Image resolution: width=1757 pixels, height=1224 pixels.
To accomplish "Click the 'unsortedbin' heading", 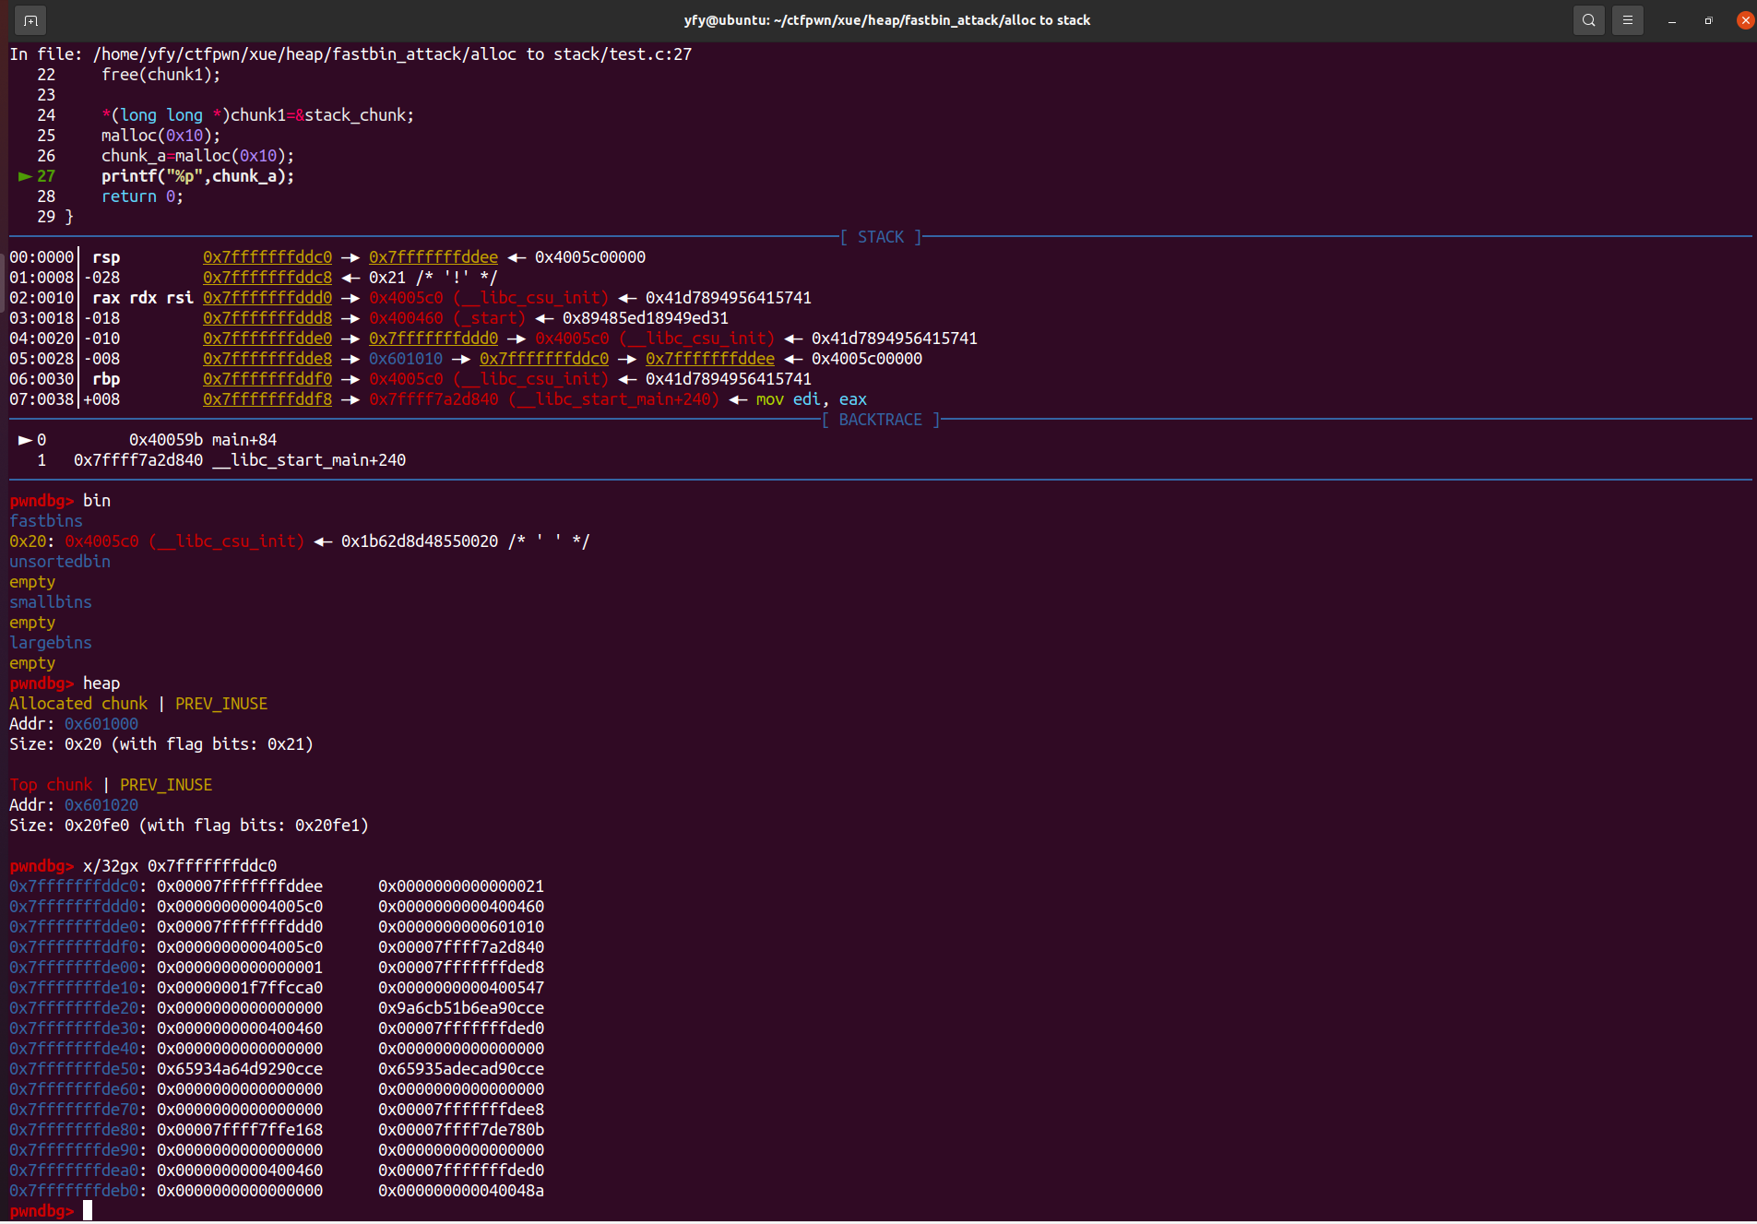I will [60, 562].
